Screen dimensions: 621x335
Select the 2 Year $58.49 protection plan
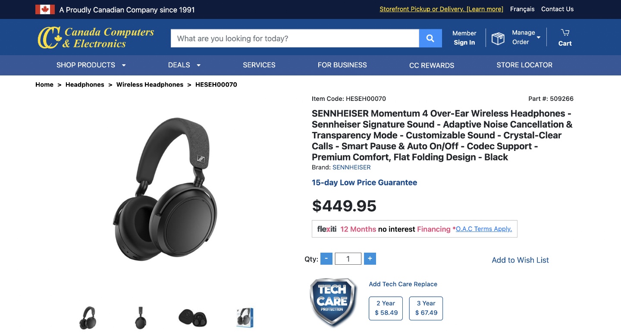385,308
